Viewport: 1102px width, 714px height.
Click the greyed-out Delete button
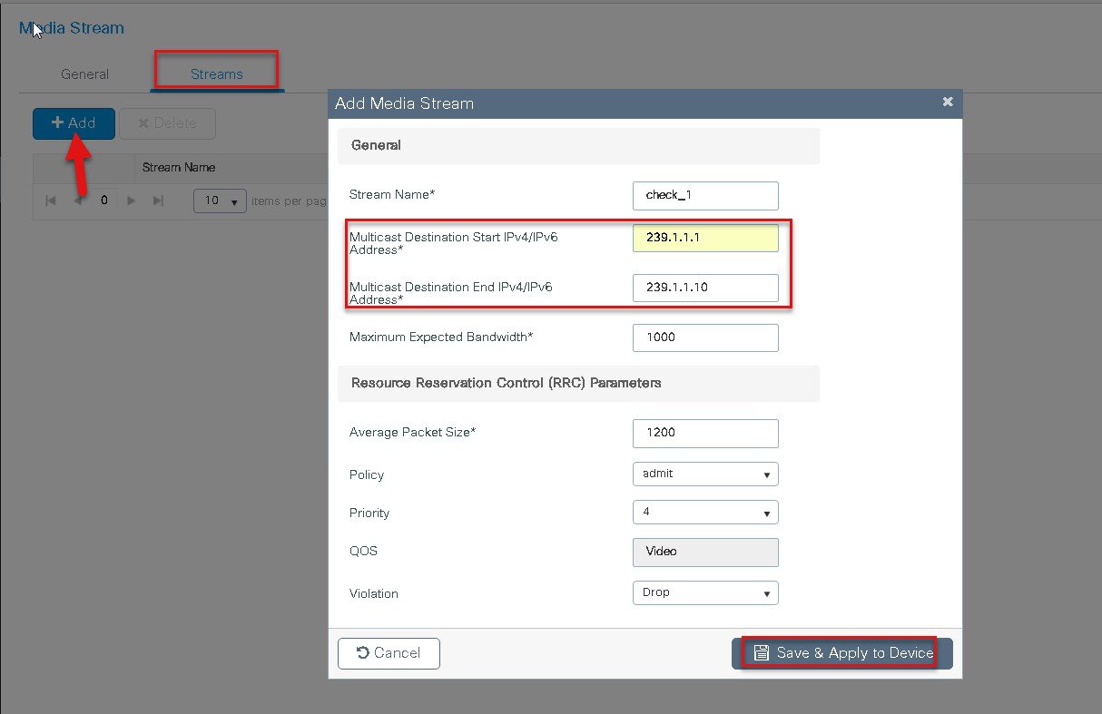[167, 123]
